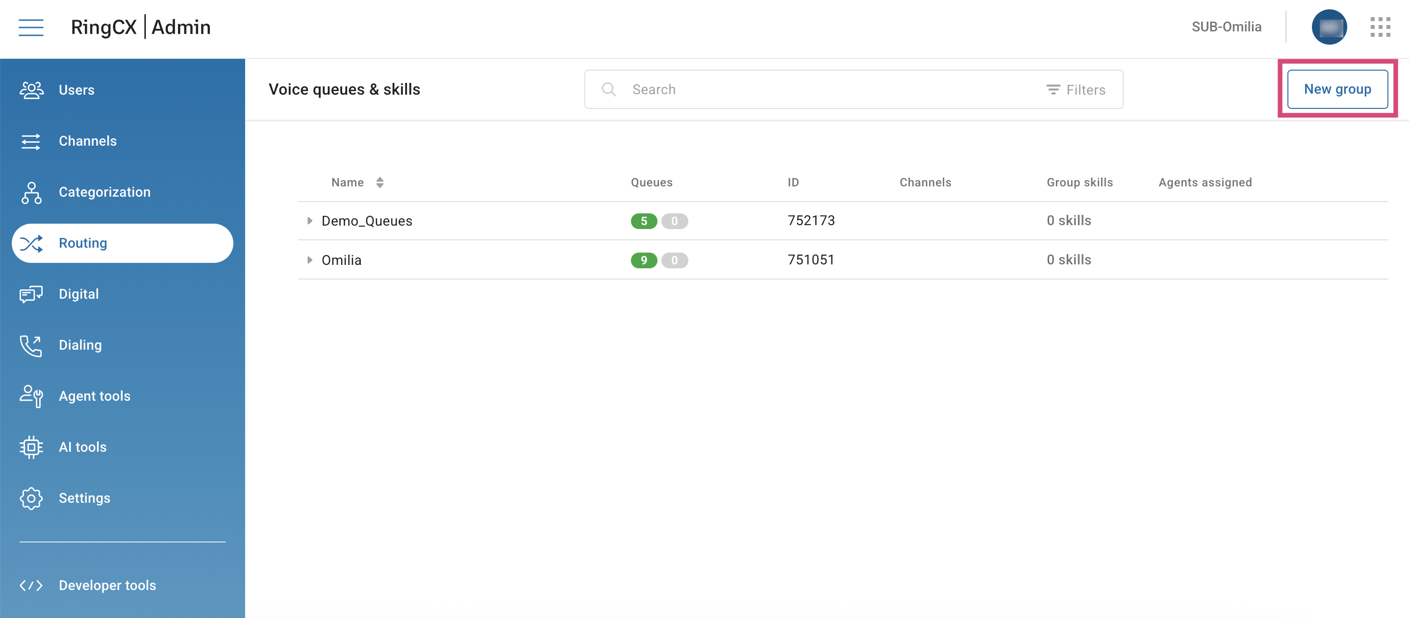Screen dimensions: 1409x618
Task: Click the Developer tools code icon
Action: 31,586
